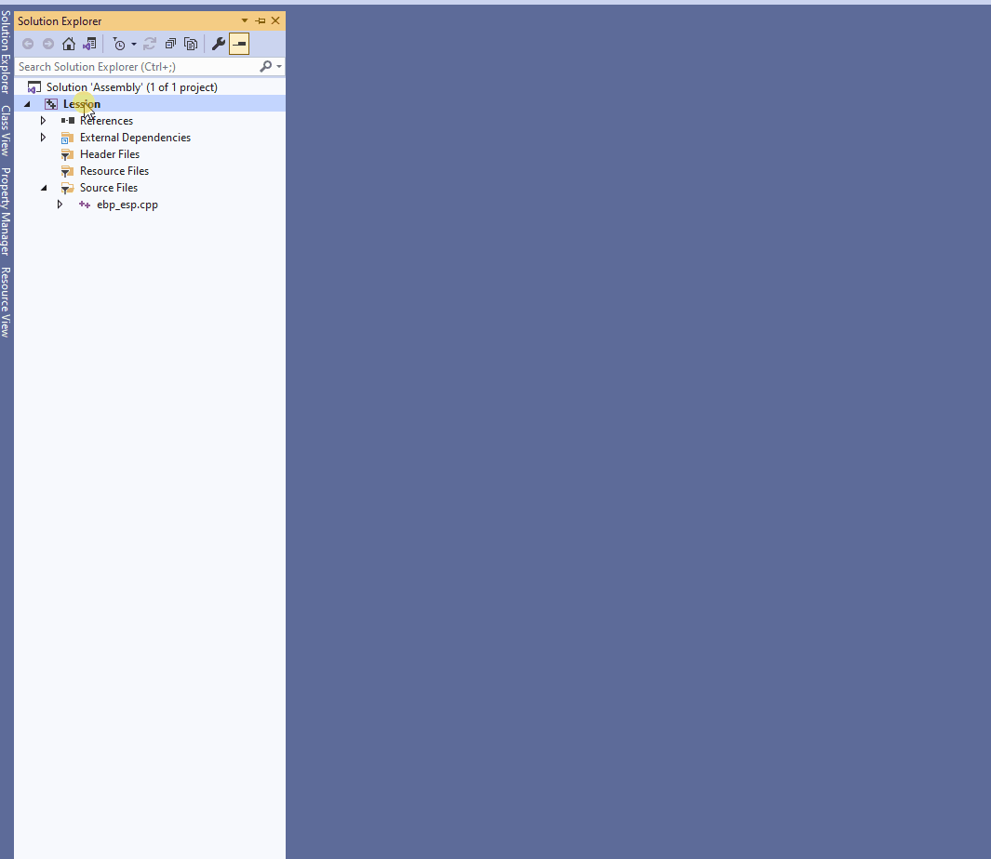Viewport: 991px width, 859px height.
Task: Collapse the Lesson project node
Action: (x=27, y=104)
